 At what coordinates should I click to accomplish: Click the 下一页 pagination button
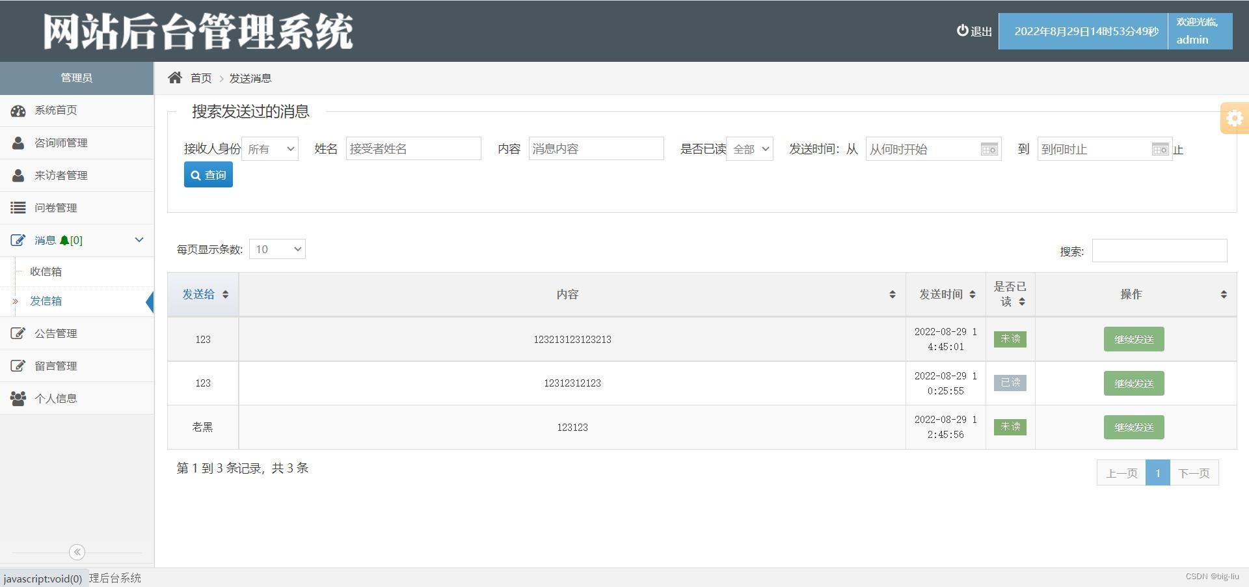coord(1194,473)
